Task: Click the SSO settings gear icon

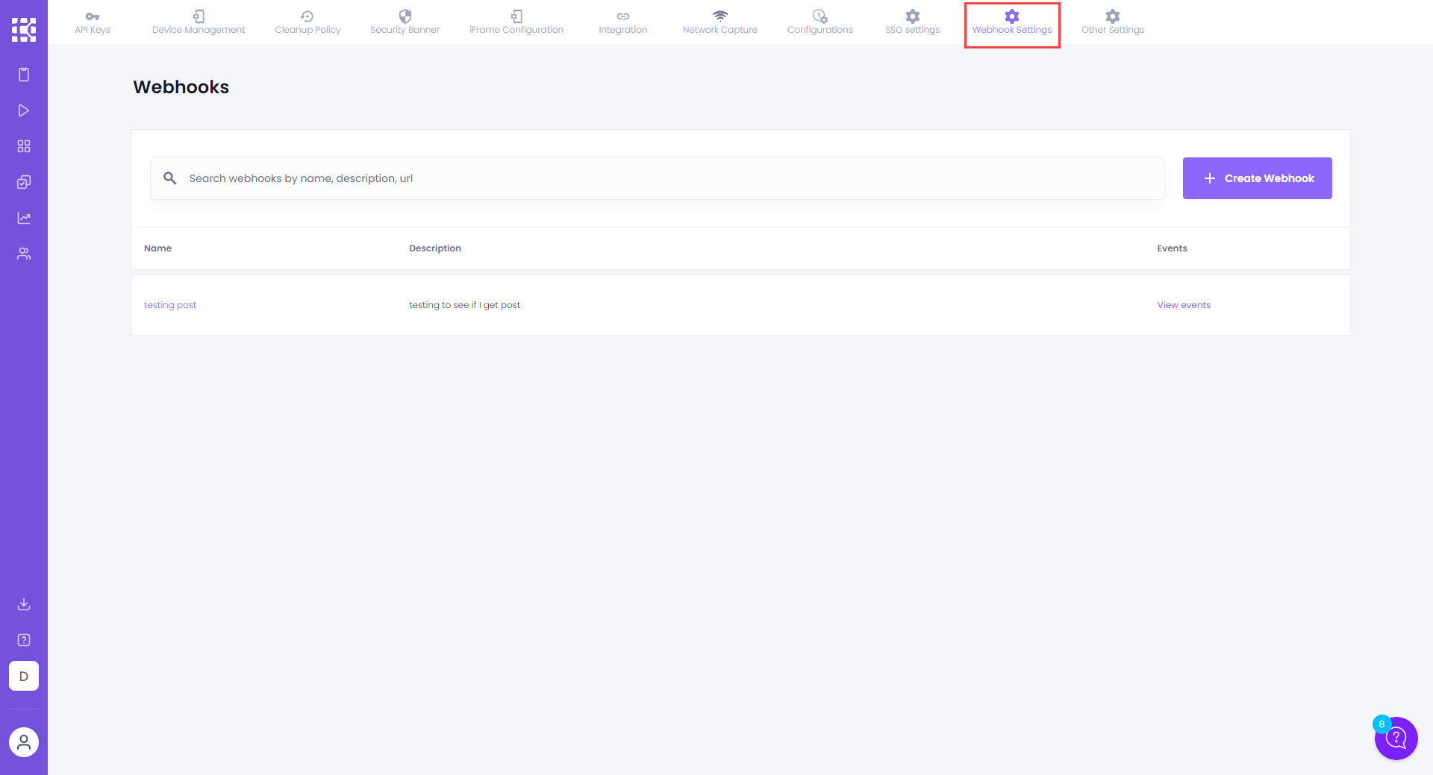Action: (913, 16)
